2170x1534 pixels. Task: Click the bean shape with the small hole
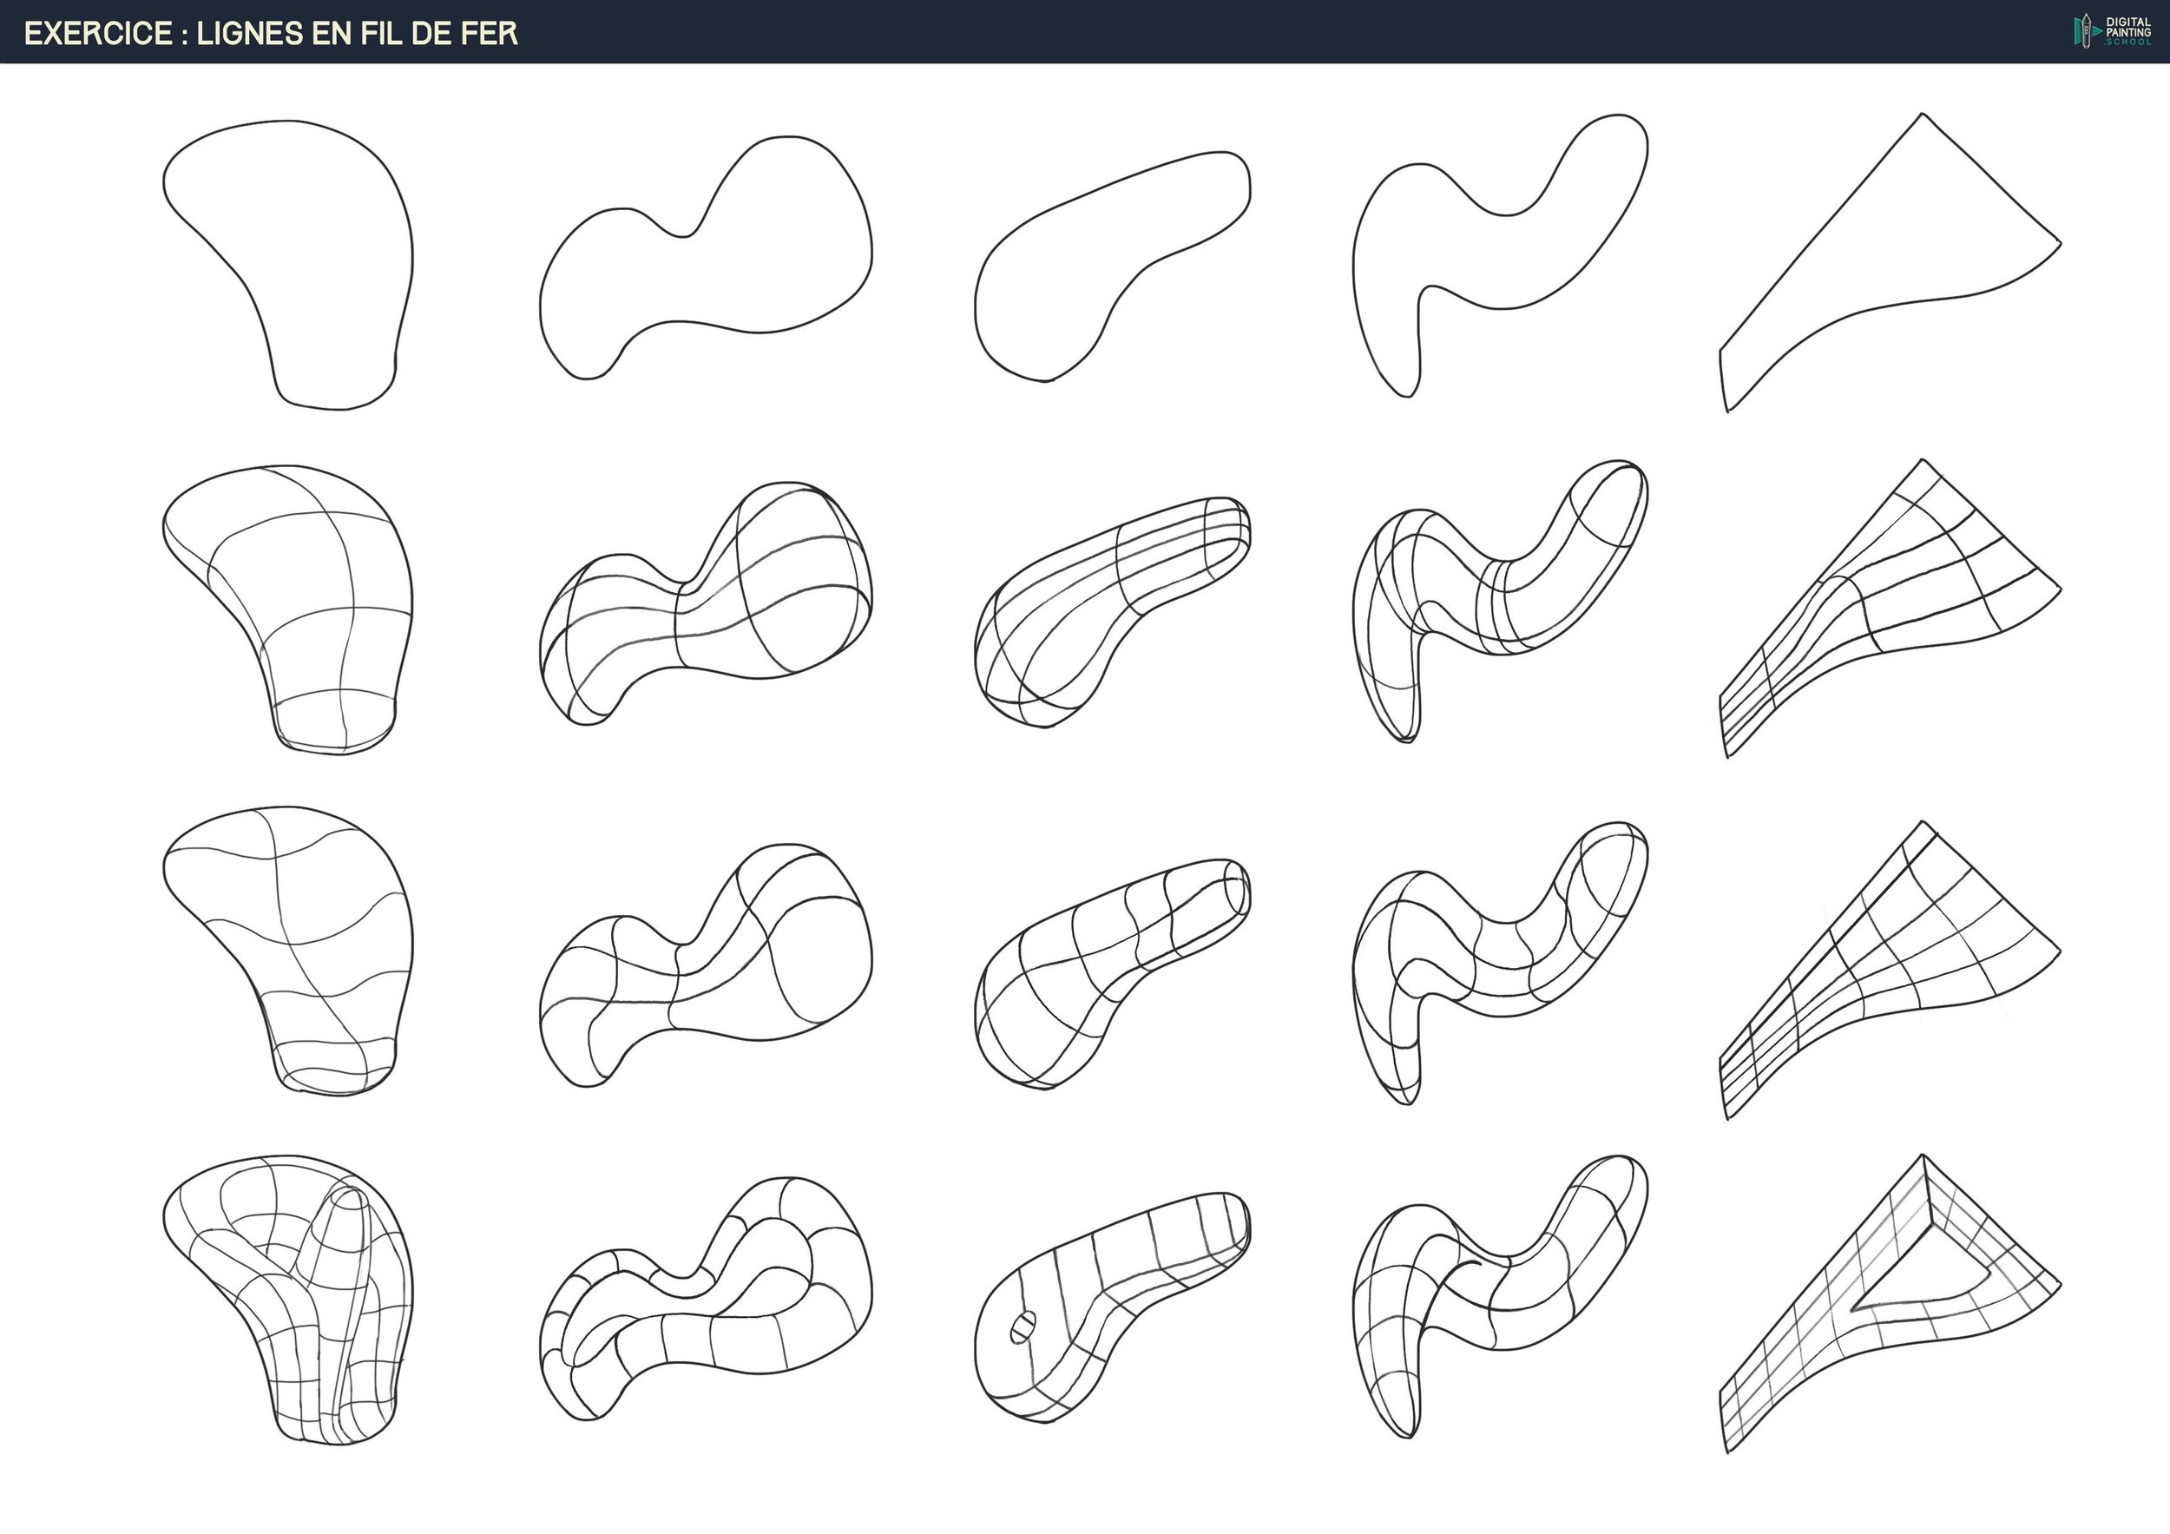coord(1106,1309)
